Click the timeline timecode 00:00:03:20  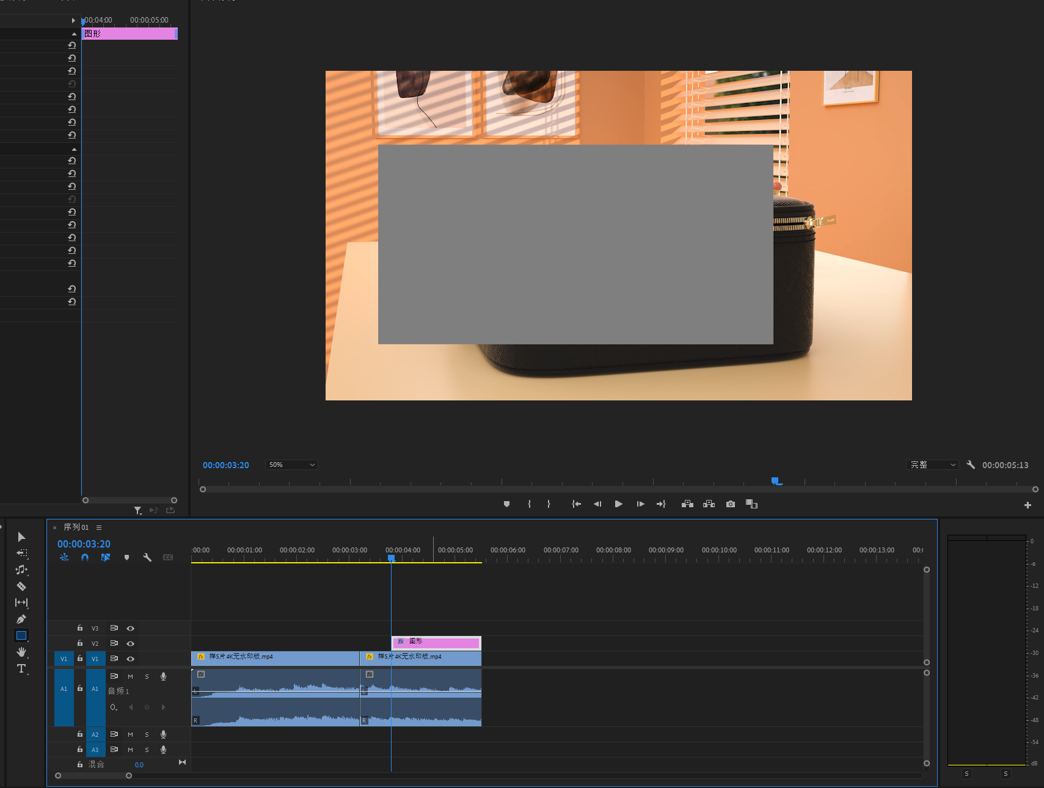tap(84, 544)
